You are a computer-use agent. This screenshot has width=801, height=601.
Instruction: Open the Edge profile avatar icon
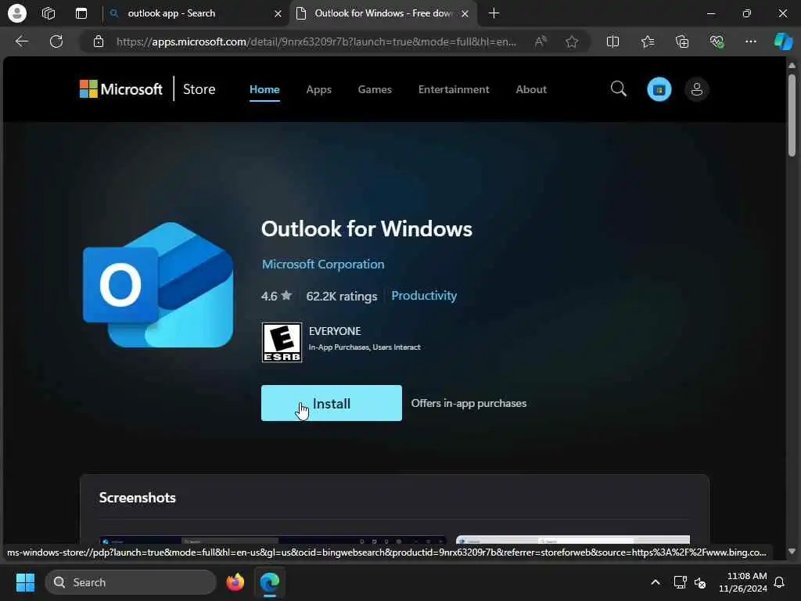tap(17, 13)
